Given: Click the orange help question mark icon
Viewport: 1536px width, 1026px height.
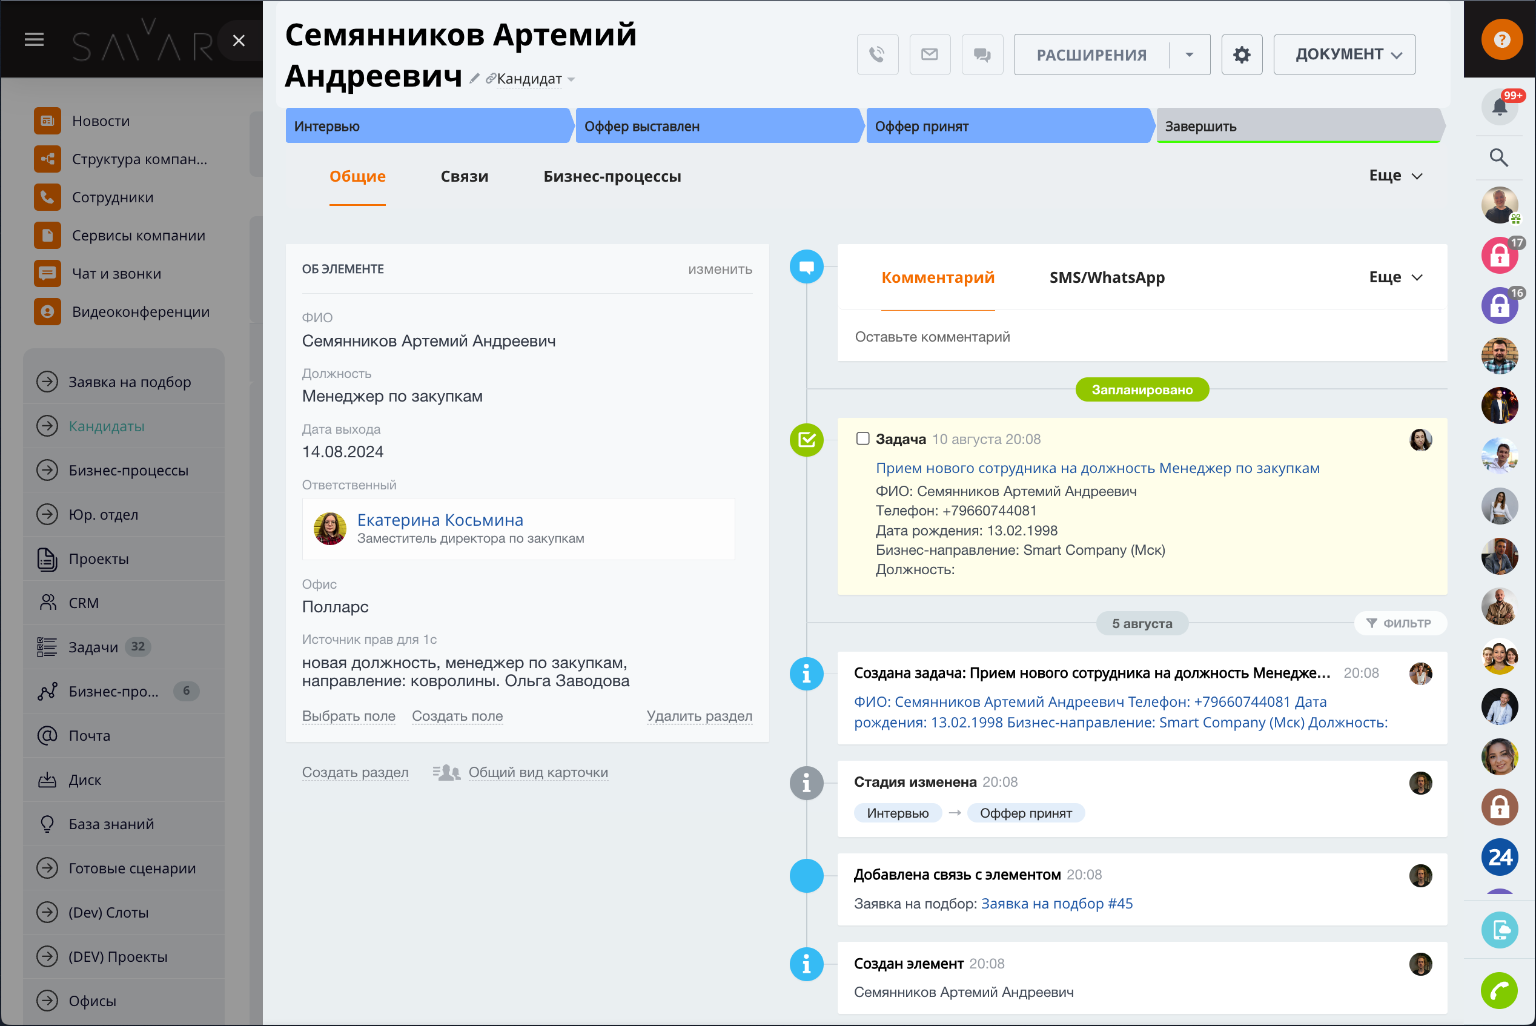Looking at the screenshot, I should [1501, 40].
